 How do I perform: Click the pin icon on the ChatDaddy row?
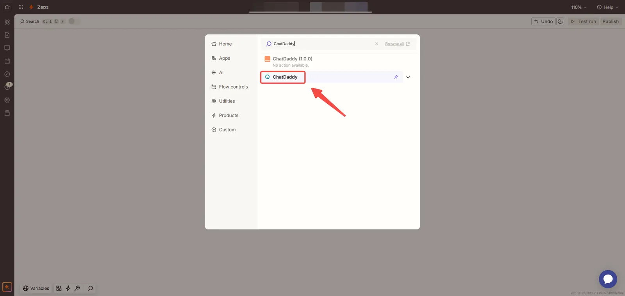coord(396,77)
